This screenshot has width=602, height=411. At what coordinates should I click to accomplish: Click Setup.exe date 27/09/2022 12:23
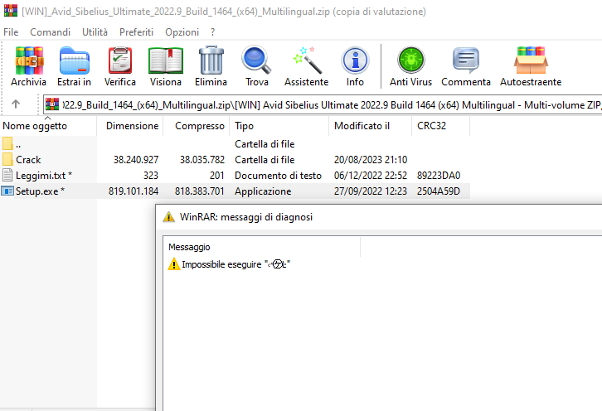click(370, 191)
